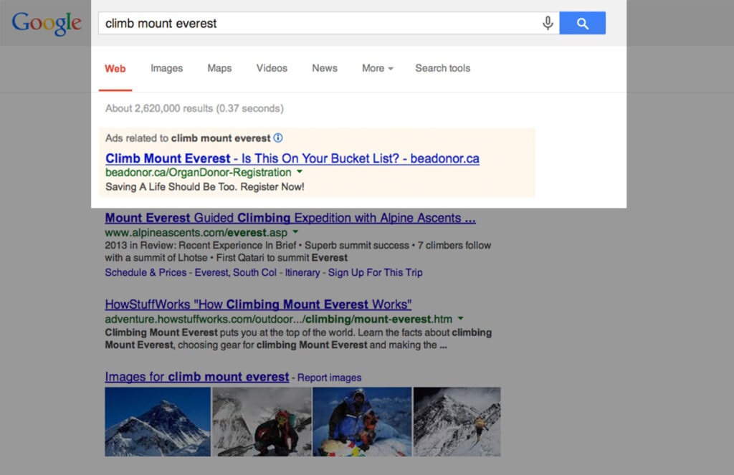Open the thumbnail of climber ascending snowy ridge
The image size is (734, 475).
pyautogui.click(x=457, y=422)
